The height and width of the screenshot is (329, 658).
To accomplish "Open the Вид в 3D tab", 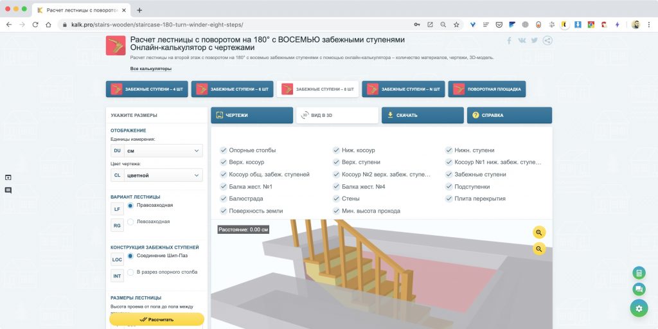I will coord(337,115).
